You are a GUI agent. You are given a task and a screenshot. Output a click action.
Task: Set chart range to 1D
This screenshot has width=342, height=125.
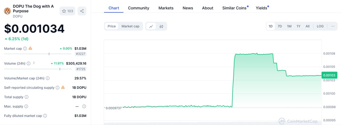pos(271,26)
